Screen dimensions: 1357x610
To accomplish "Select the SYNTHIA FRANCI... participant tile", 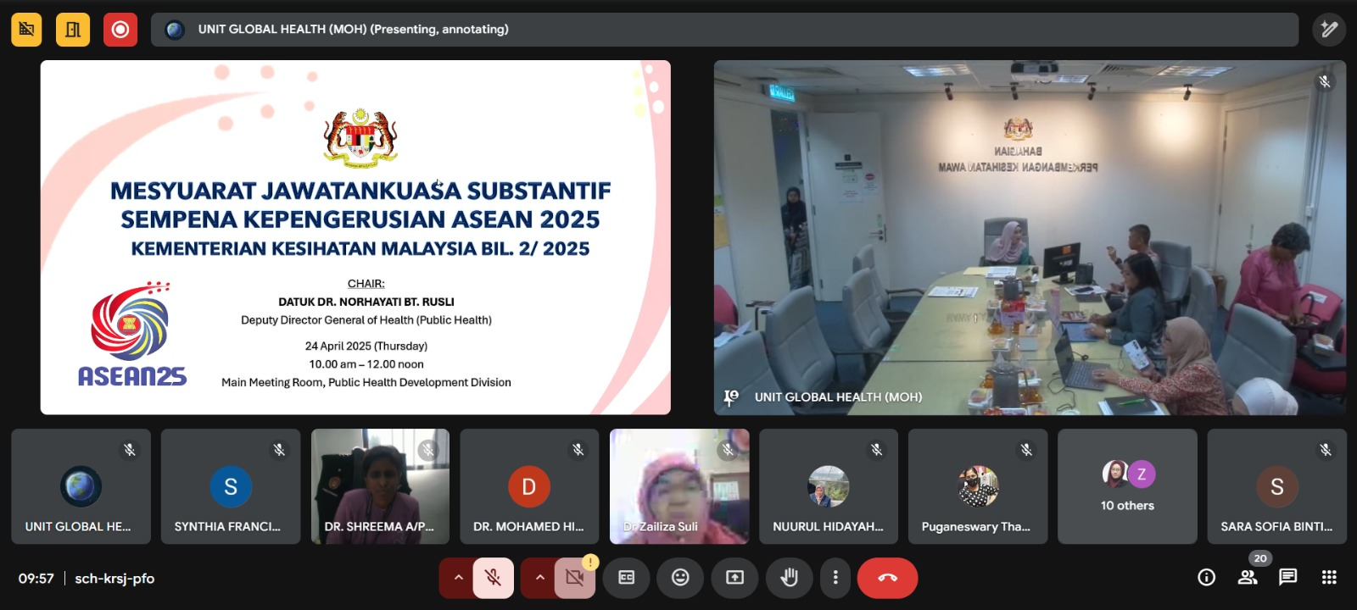I will point(231,486).
